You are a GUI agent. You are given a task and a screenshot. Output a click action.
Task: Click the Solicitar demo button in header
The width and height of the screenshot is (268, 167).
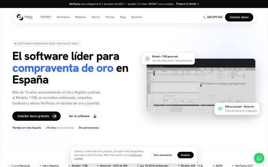tap(239, 17)
